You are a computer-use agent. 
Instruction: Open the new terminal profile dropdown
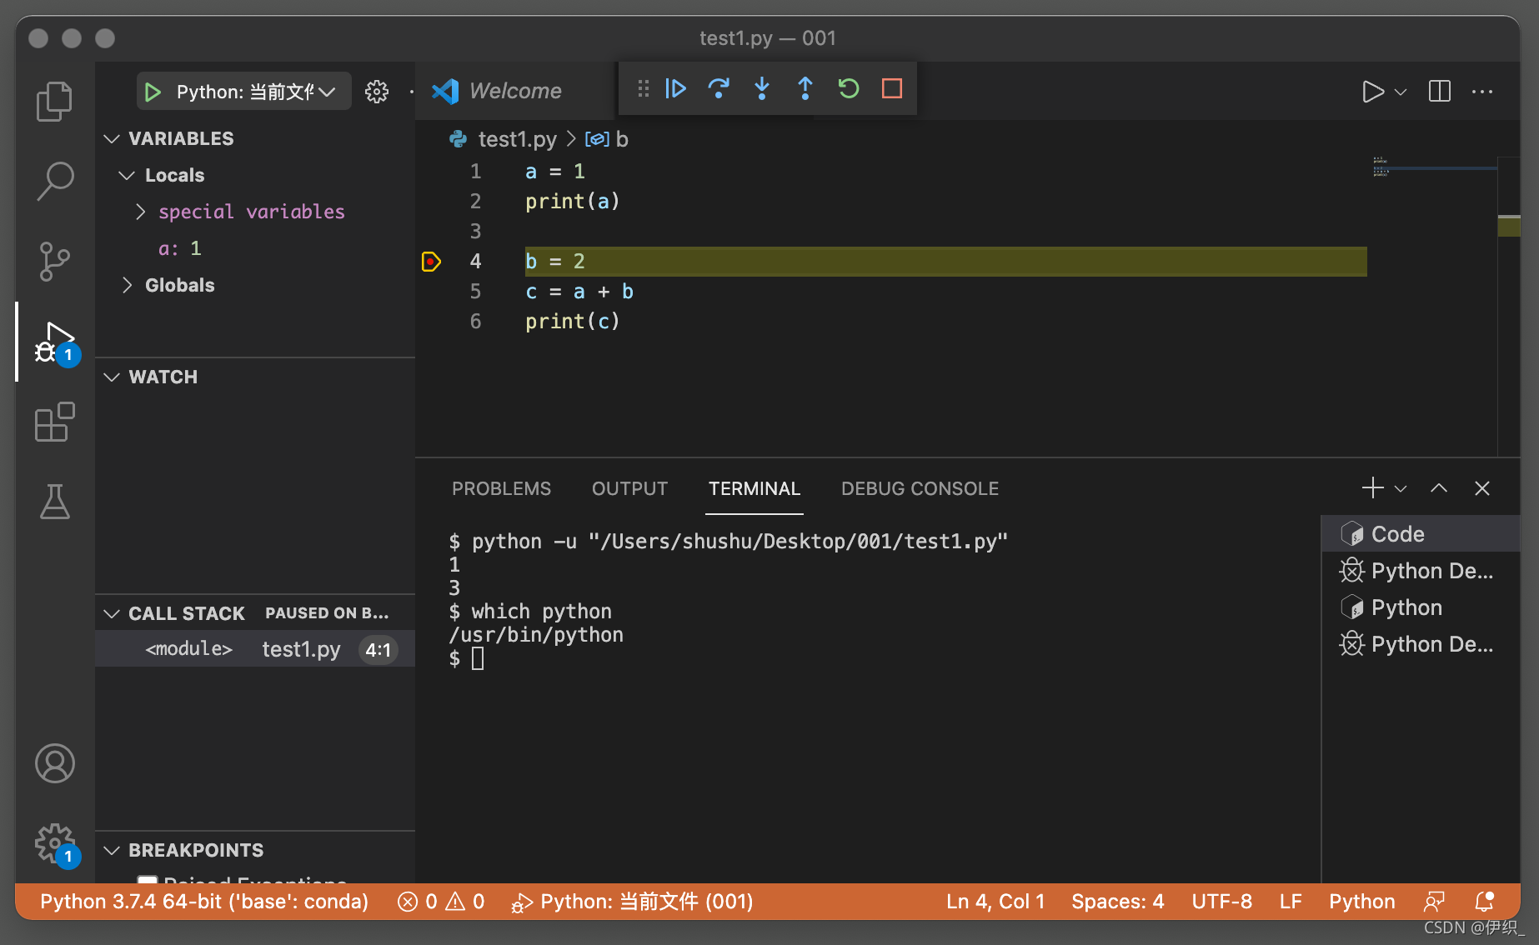pos(1401,488)
